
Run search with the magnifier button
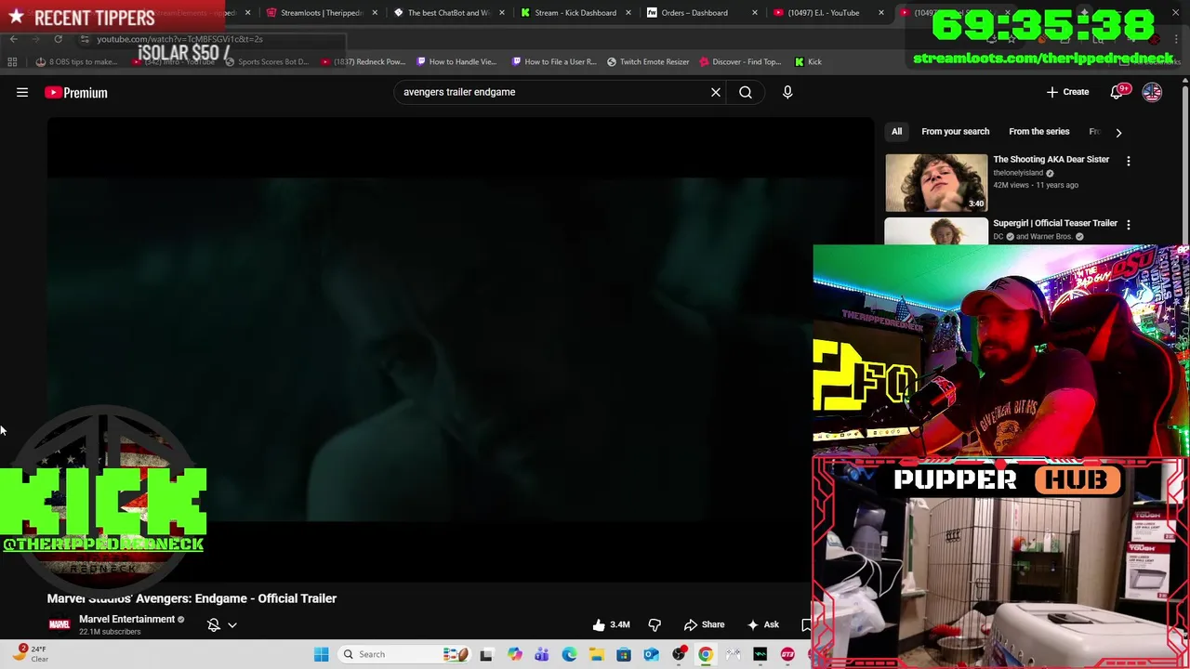click(746, 92)
